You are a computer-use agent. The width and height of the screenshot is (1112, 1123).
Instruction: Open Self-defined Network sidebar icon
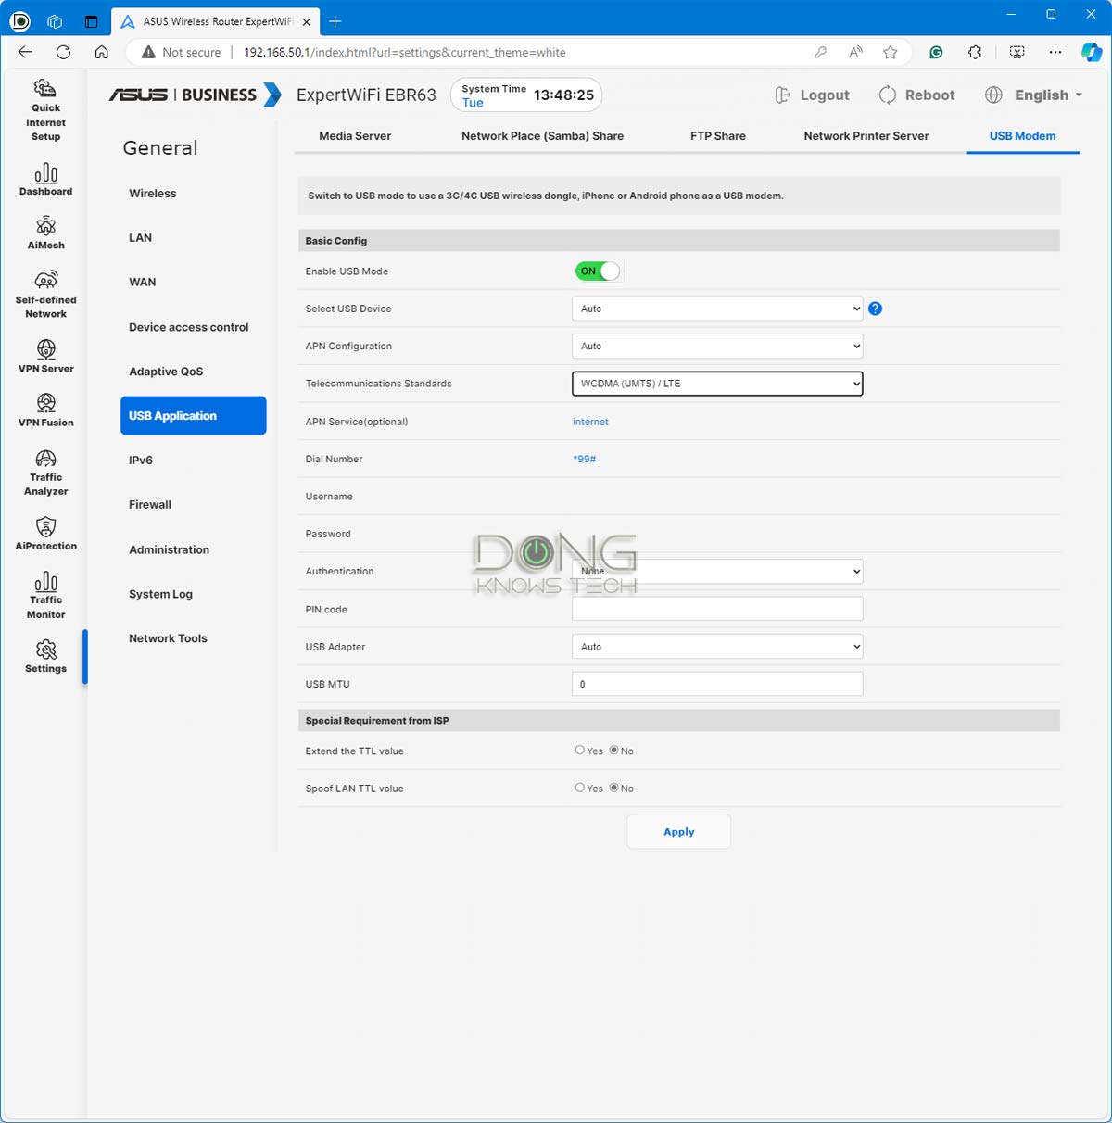coord(45,294)
